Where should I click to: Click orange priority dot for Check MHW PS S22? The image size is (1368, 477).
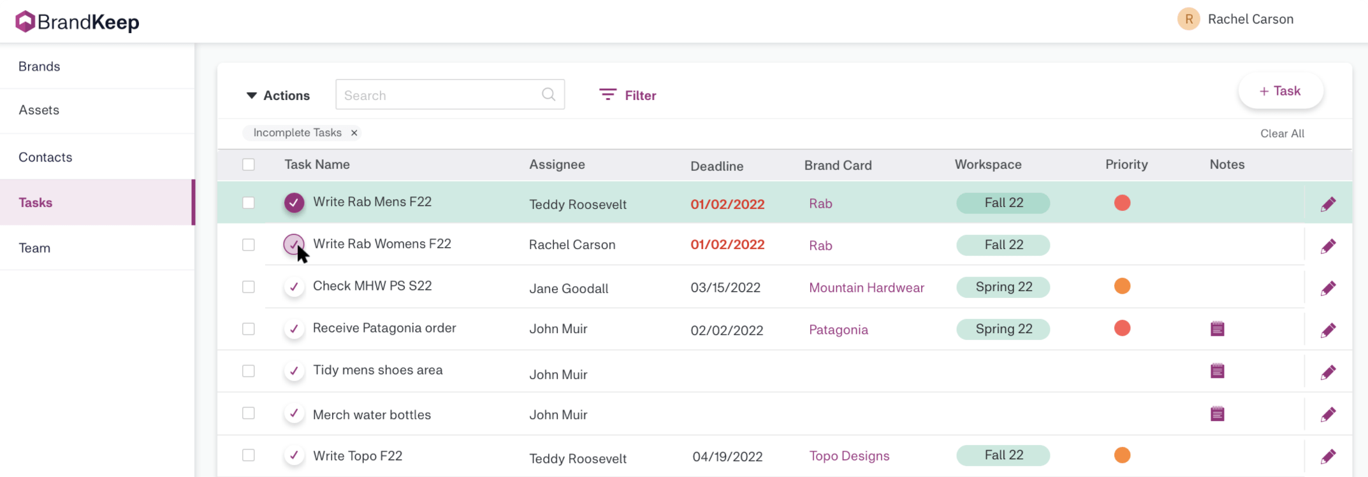tap(1122, 286)
